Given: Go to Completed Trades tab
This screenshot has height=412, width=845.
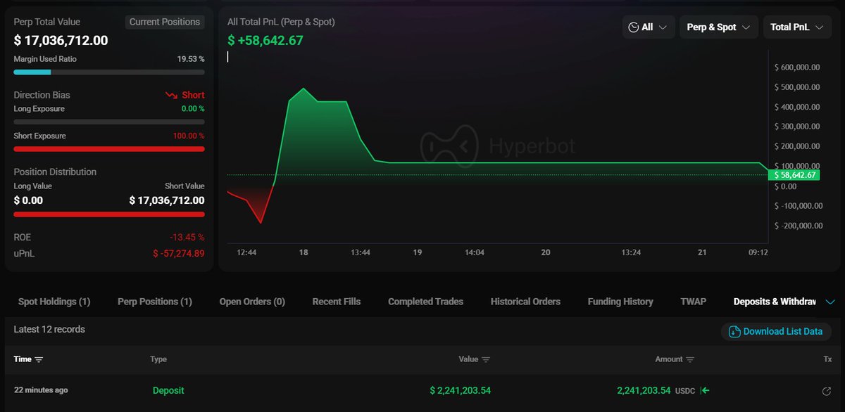Looking at the screenshot, I should coord(425,302).
